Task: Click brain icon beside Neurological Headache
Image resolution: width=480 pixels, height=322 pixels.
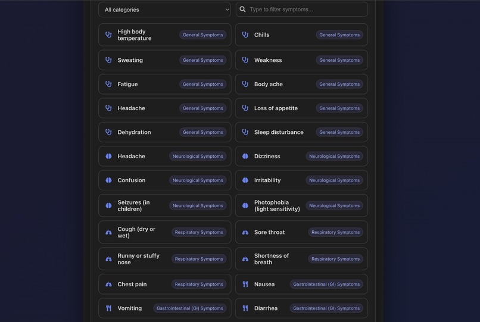Action: point(108,156)
